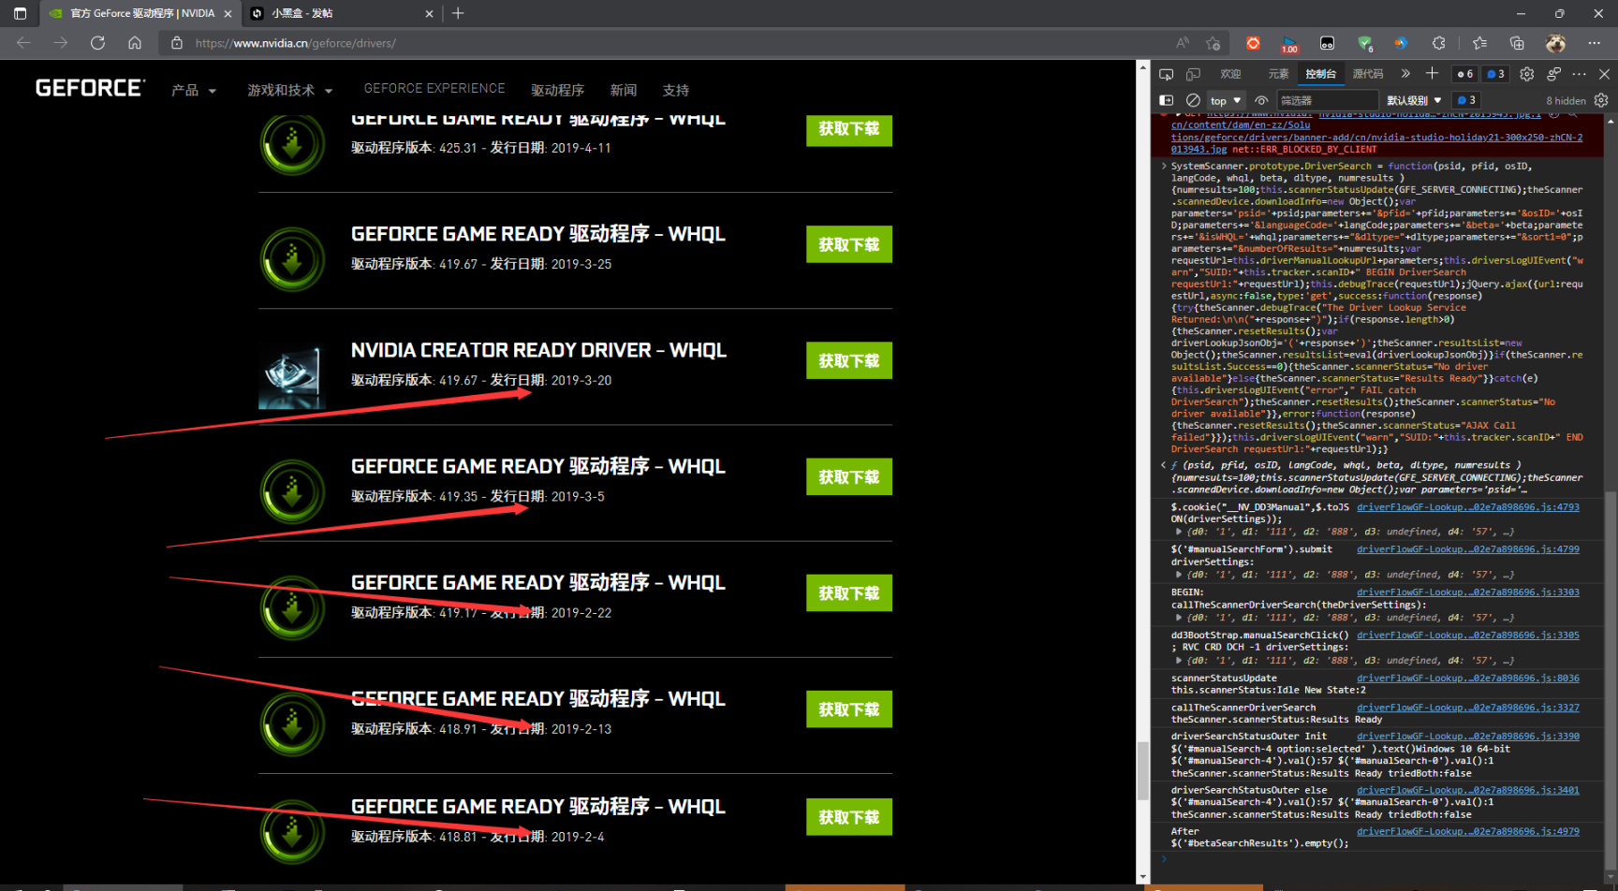Switch to the 元素 DevTools tab
The height and width of the screenshot is (891, 1618).
1278,74
